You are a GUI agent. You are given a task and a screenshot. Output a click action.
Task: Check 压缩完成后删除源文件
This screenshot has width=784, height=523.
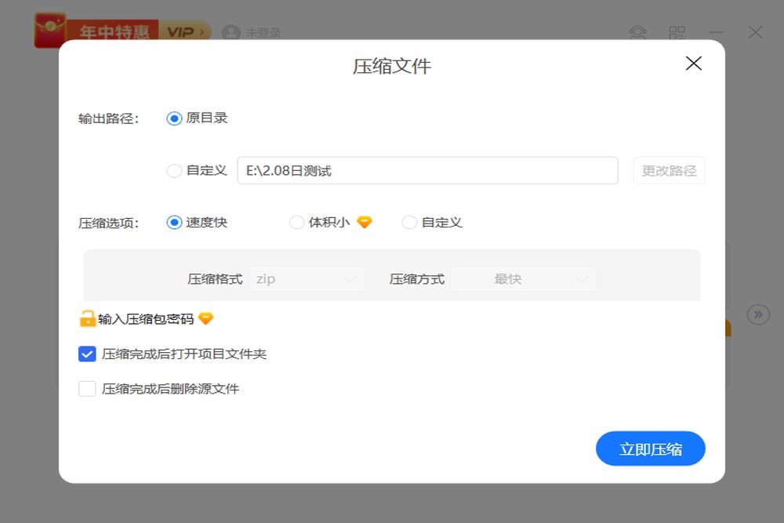pos(87,388)
